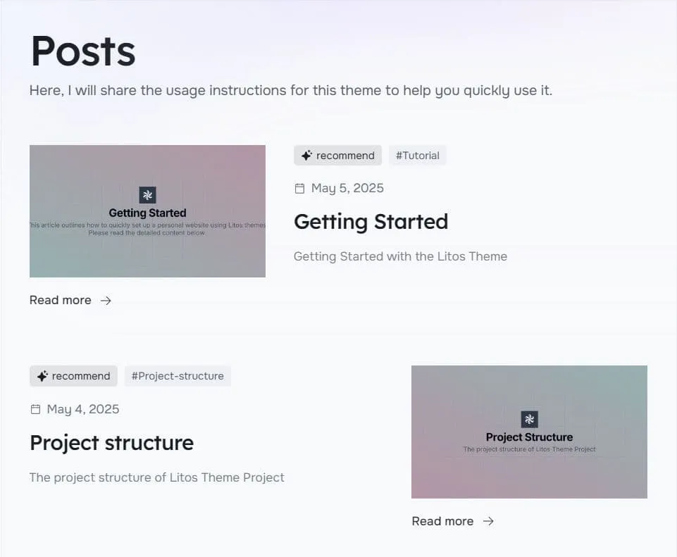Screen dimensions: 677x557
Task: Click the arrow icon after Project Structure's Read more
Action: [488, 521]
